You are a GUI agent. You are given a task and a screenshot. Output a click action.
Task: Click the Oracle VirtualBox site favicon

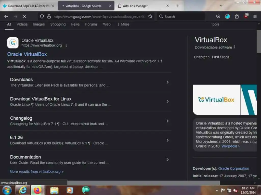pyautogui.click(x=13, y=43)
